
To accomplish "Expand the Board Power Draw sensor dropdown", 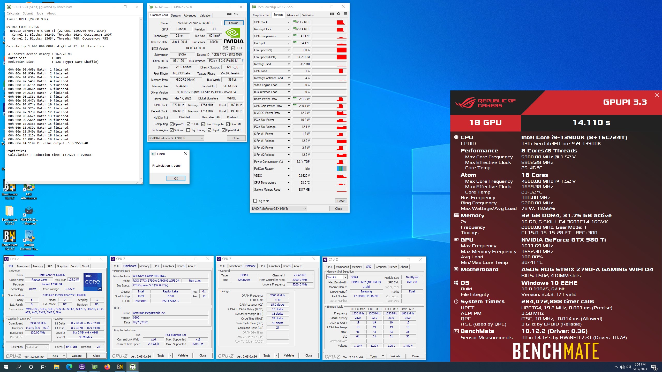I will (289, 99).
